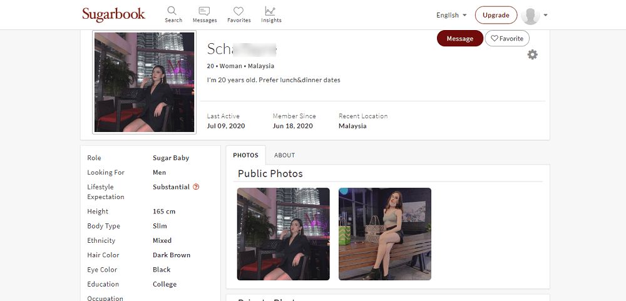The width and height of the screenshot is (626, 301).
Task: Click the profile settings gear icon
Action: click(532, 54)
